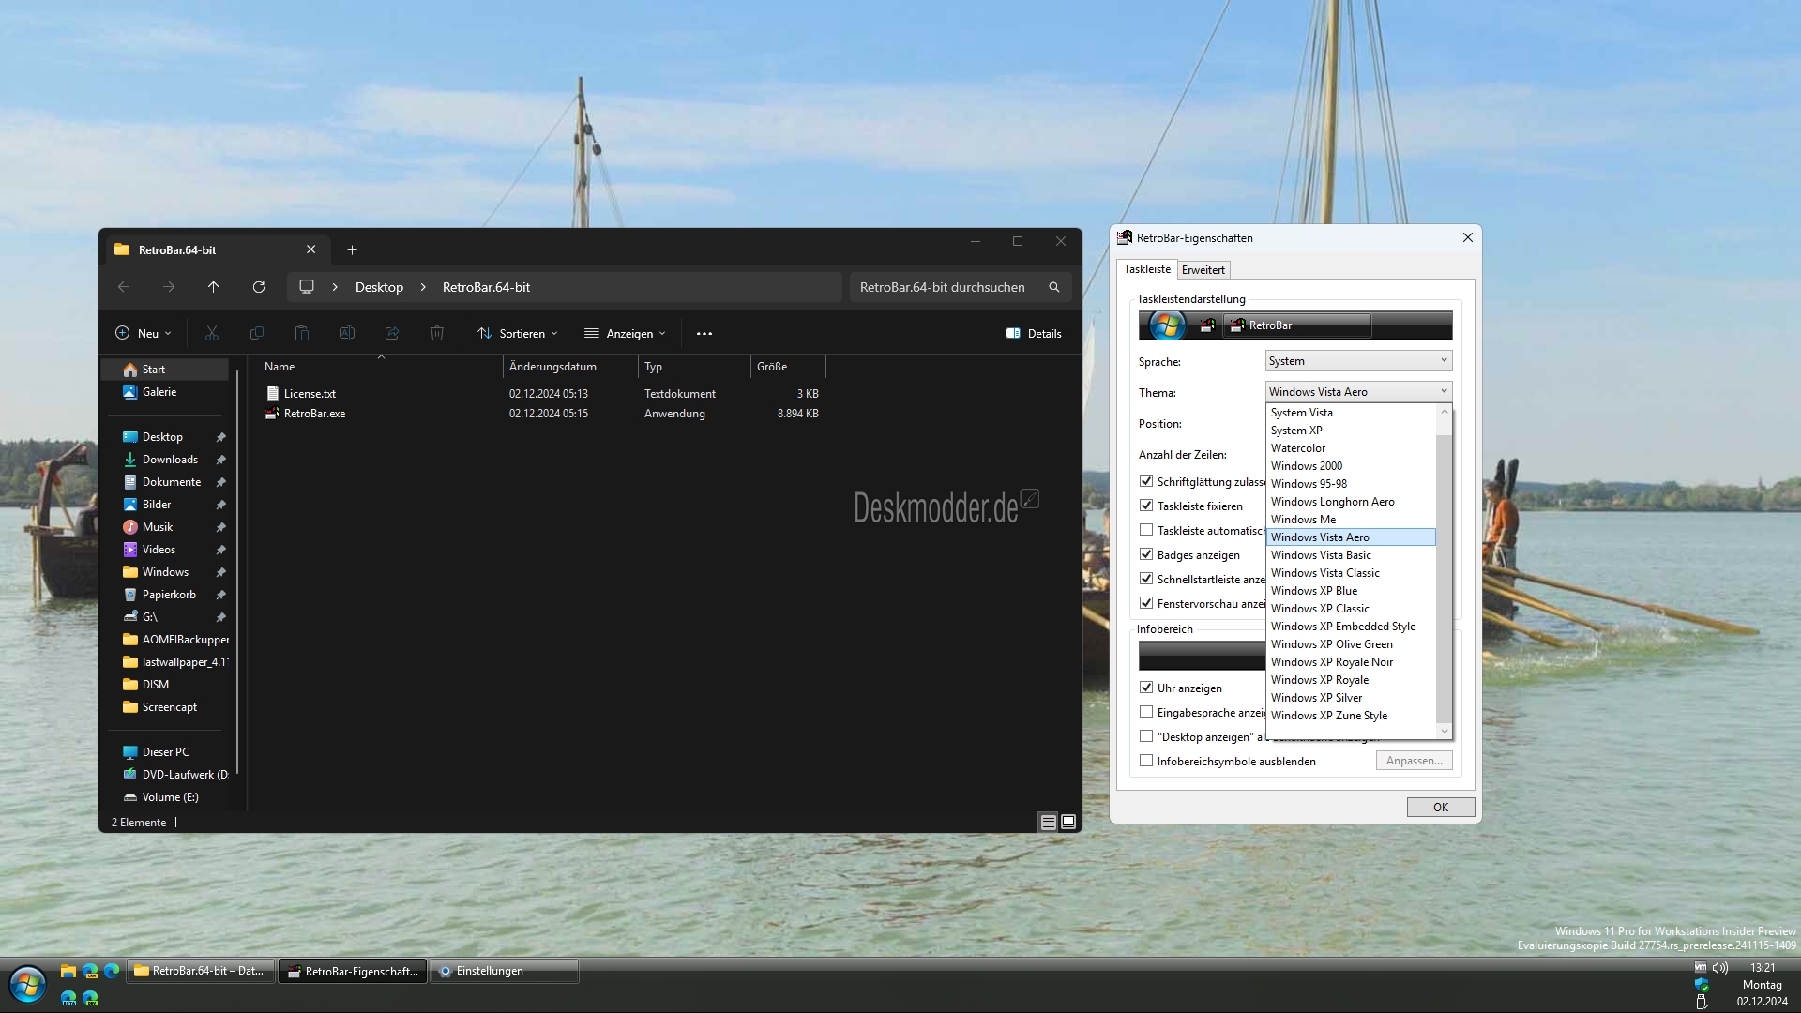Launch Edge Beta from quick launch

pos(68,998)
